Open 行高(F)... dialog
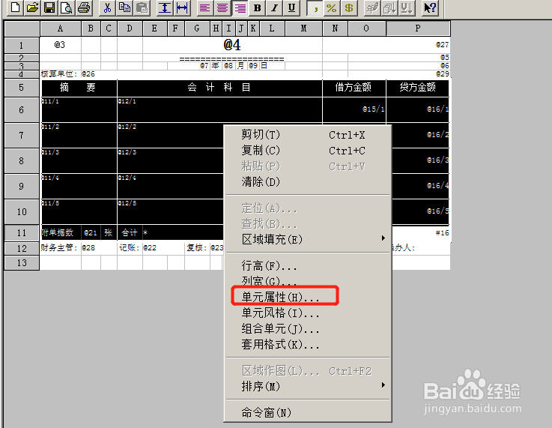Viewport: 552px width, 428px height. 308,265
